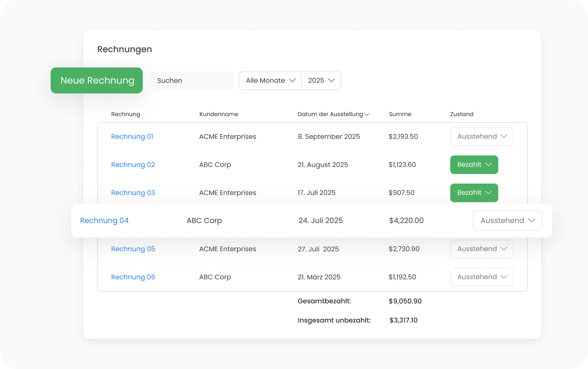Open the Rechnung 01 link

coord(132,137)
